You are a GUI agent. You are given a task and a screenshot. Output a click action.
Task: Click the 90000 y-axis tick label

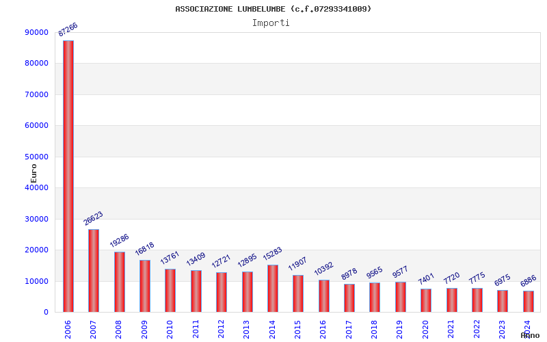(x=37, y=32)
